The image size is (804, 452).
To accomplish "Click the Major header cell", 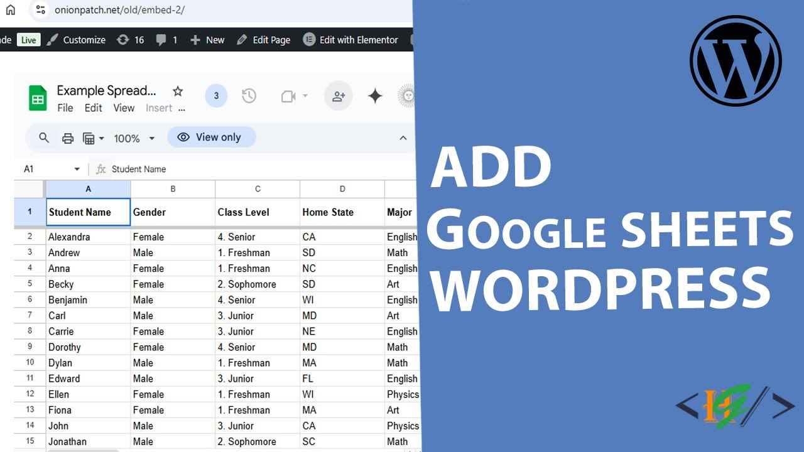I will pyautogui.click(x=400, y=212).
